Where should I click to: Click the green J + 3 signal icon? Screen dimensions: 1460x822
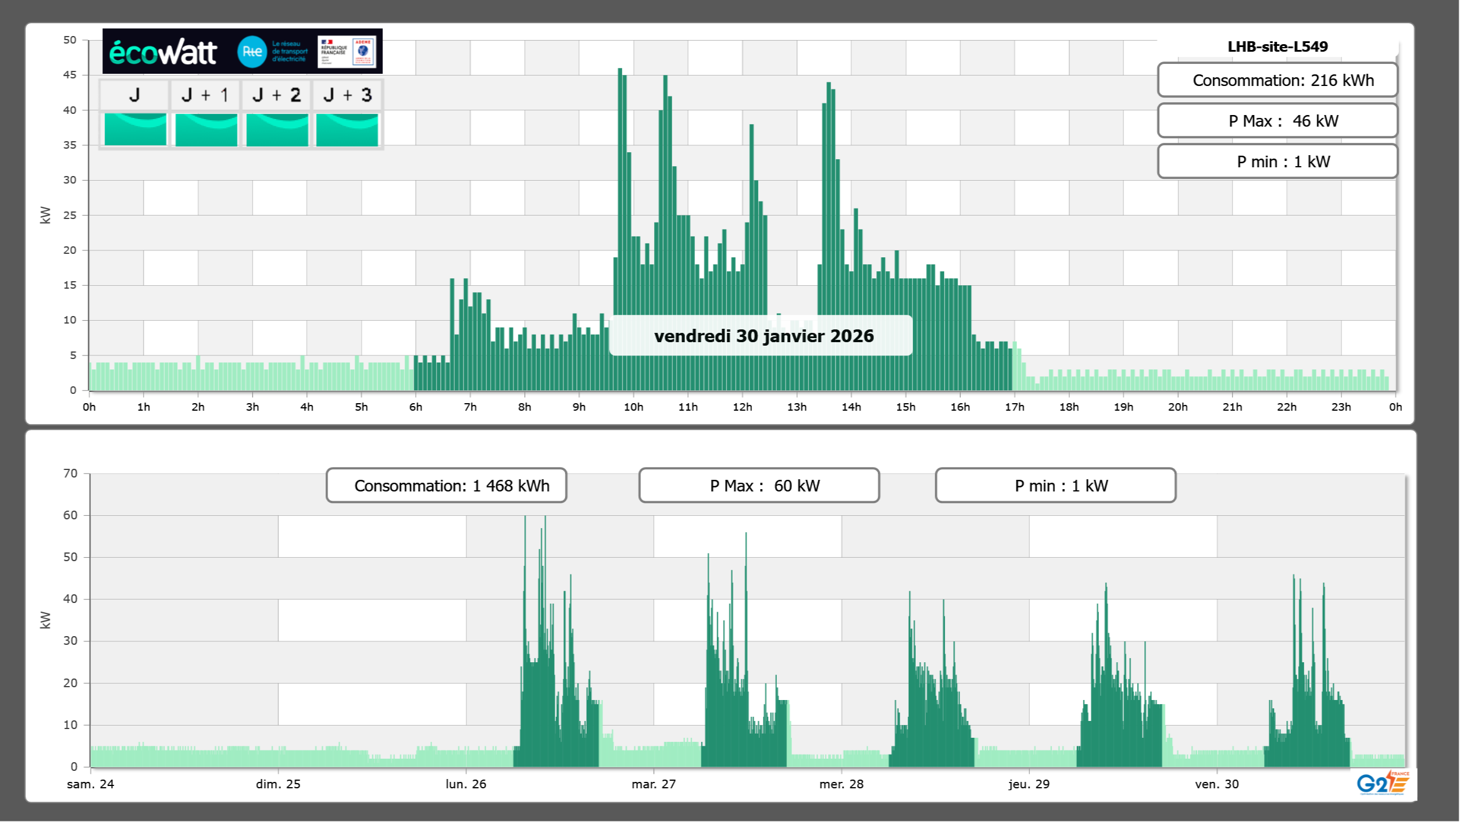point(347,129)
